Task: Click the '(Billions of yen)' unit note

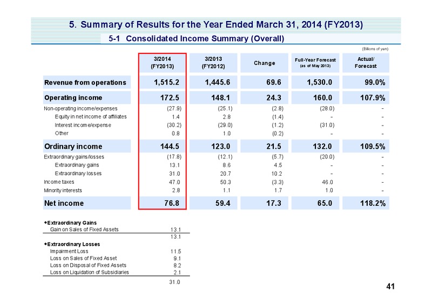Action: (x=375, y=48)
